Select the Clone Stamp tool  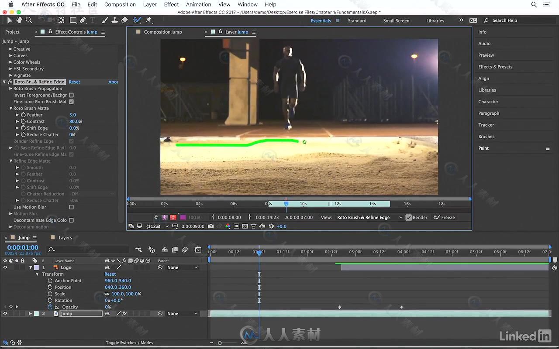pyautogui.click(x=114, y=20)
